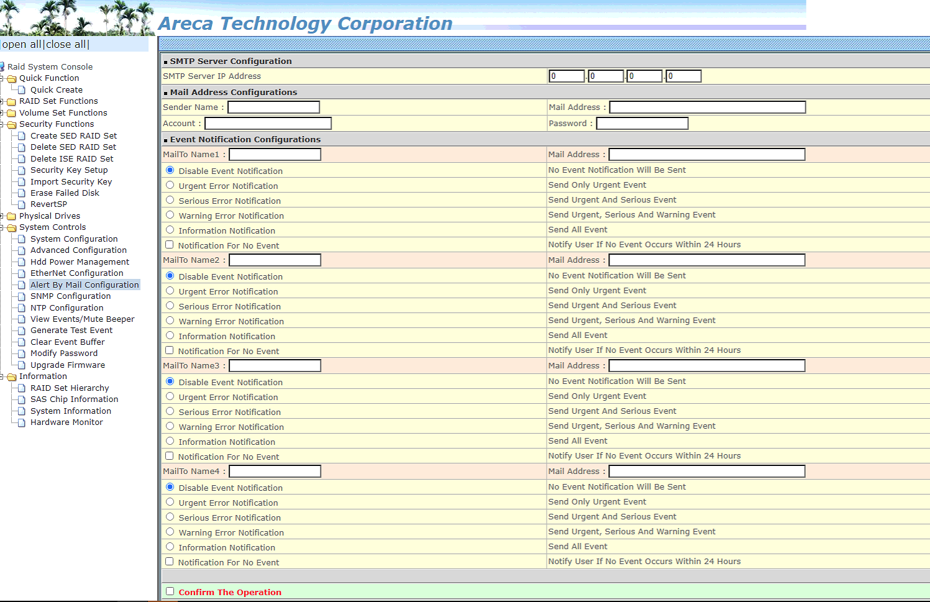
Task: Click the Create SED RAID Set page icon
Action: pos(22,135)
